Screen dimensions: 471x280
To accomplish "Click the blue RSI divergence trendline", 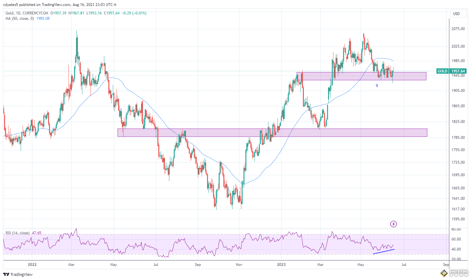I will pos(383,251).
